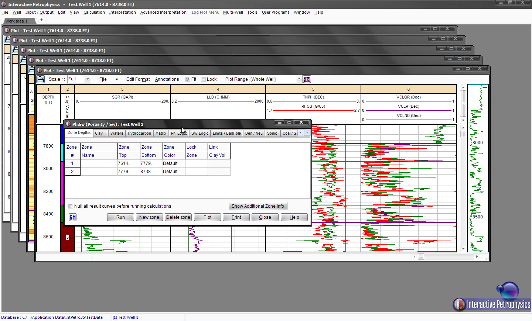Click status bar entry (1) Test Well 1
The height and width of the screenshot is (321, 532).
125,317
